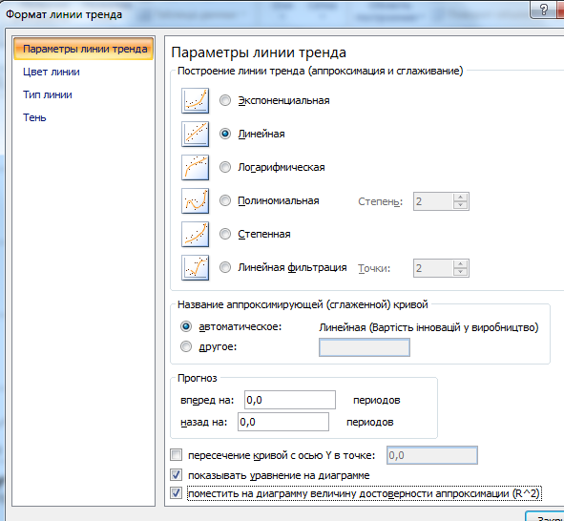
Task: Click the Moving average (Линейная фильтрация) chart icon
Action: [x=195, y=268]
